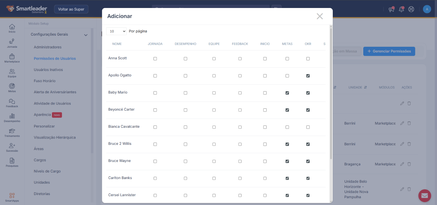Click the SmartApps grid icon

point(12,196)
